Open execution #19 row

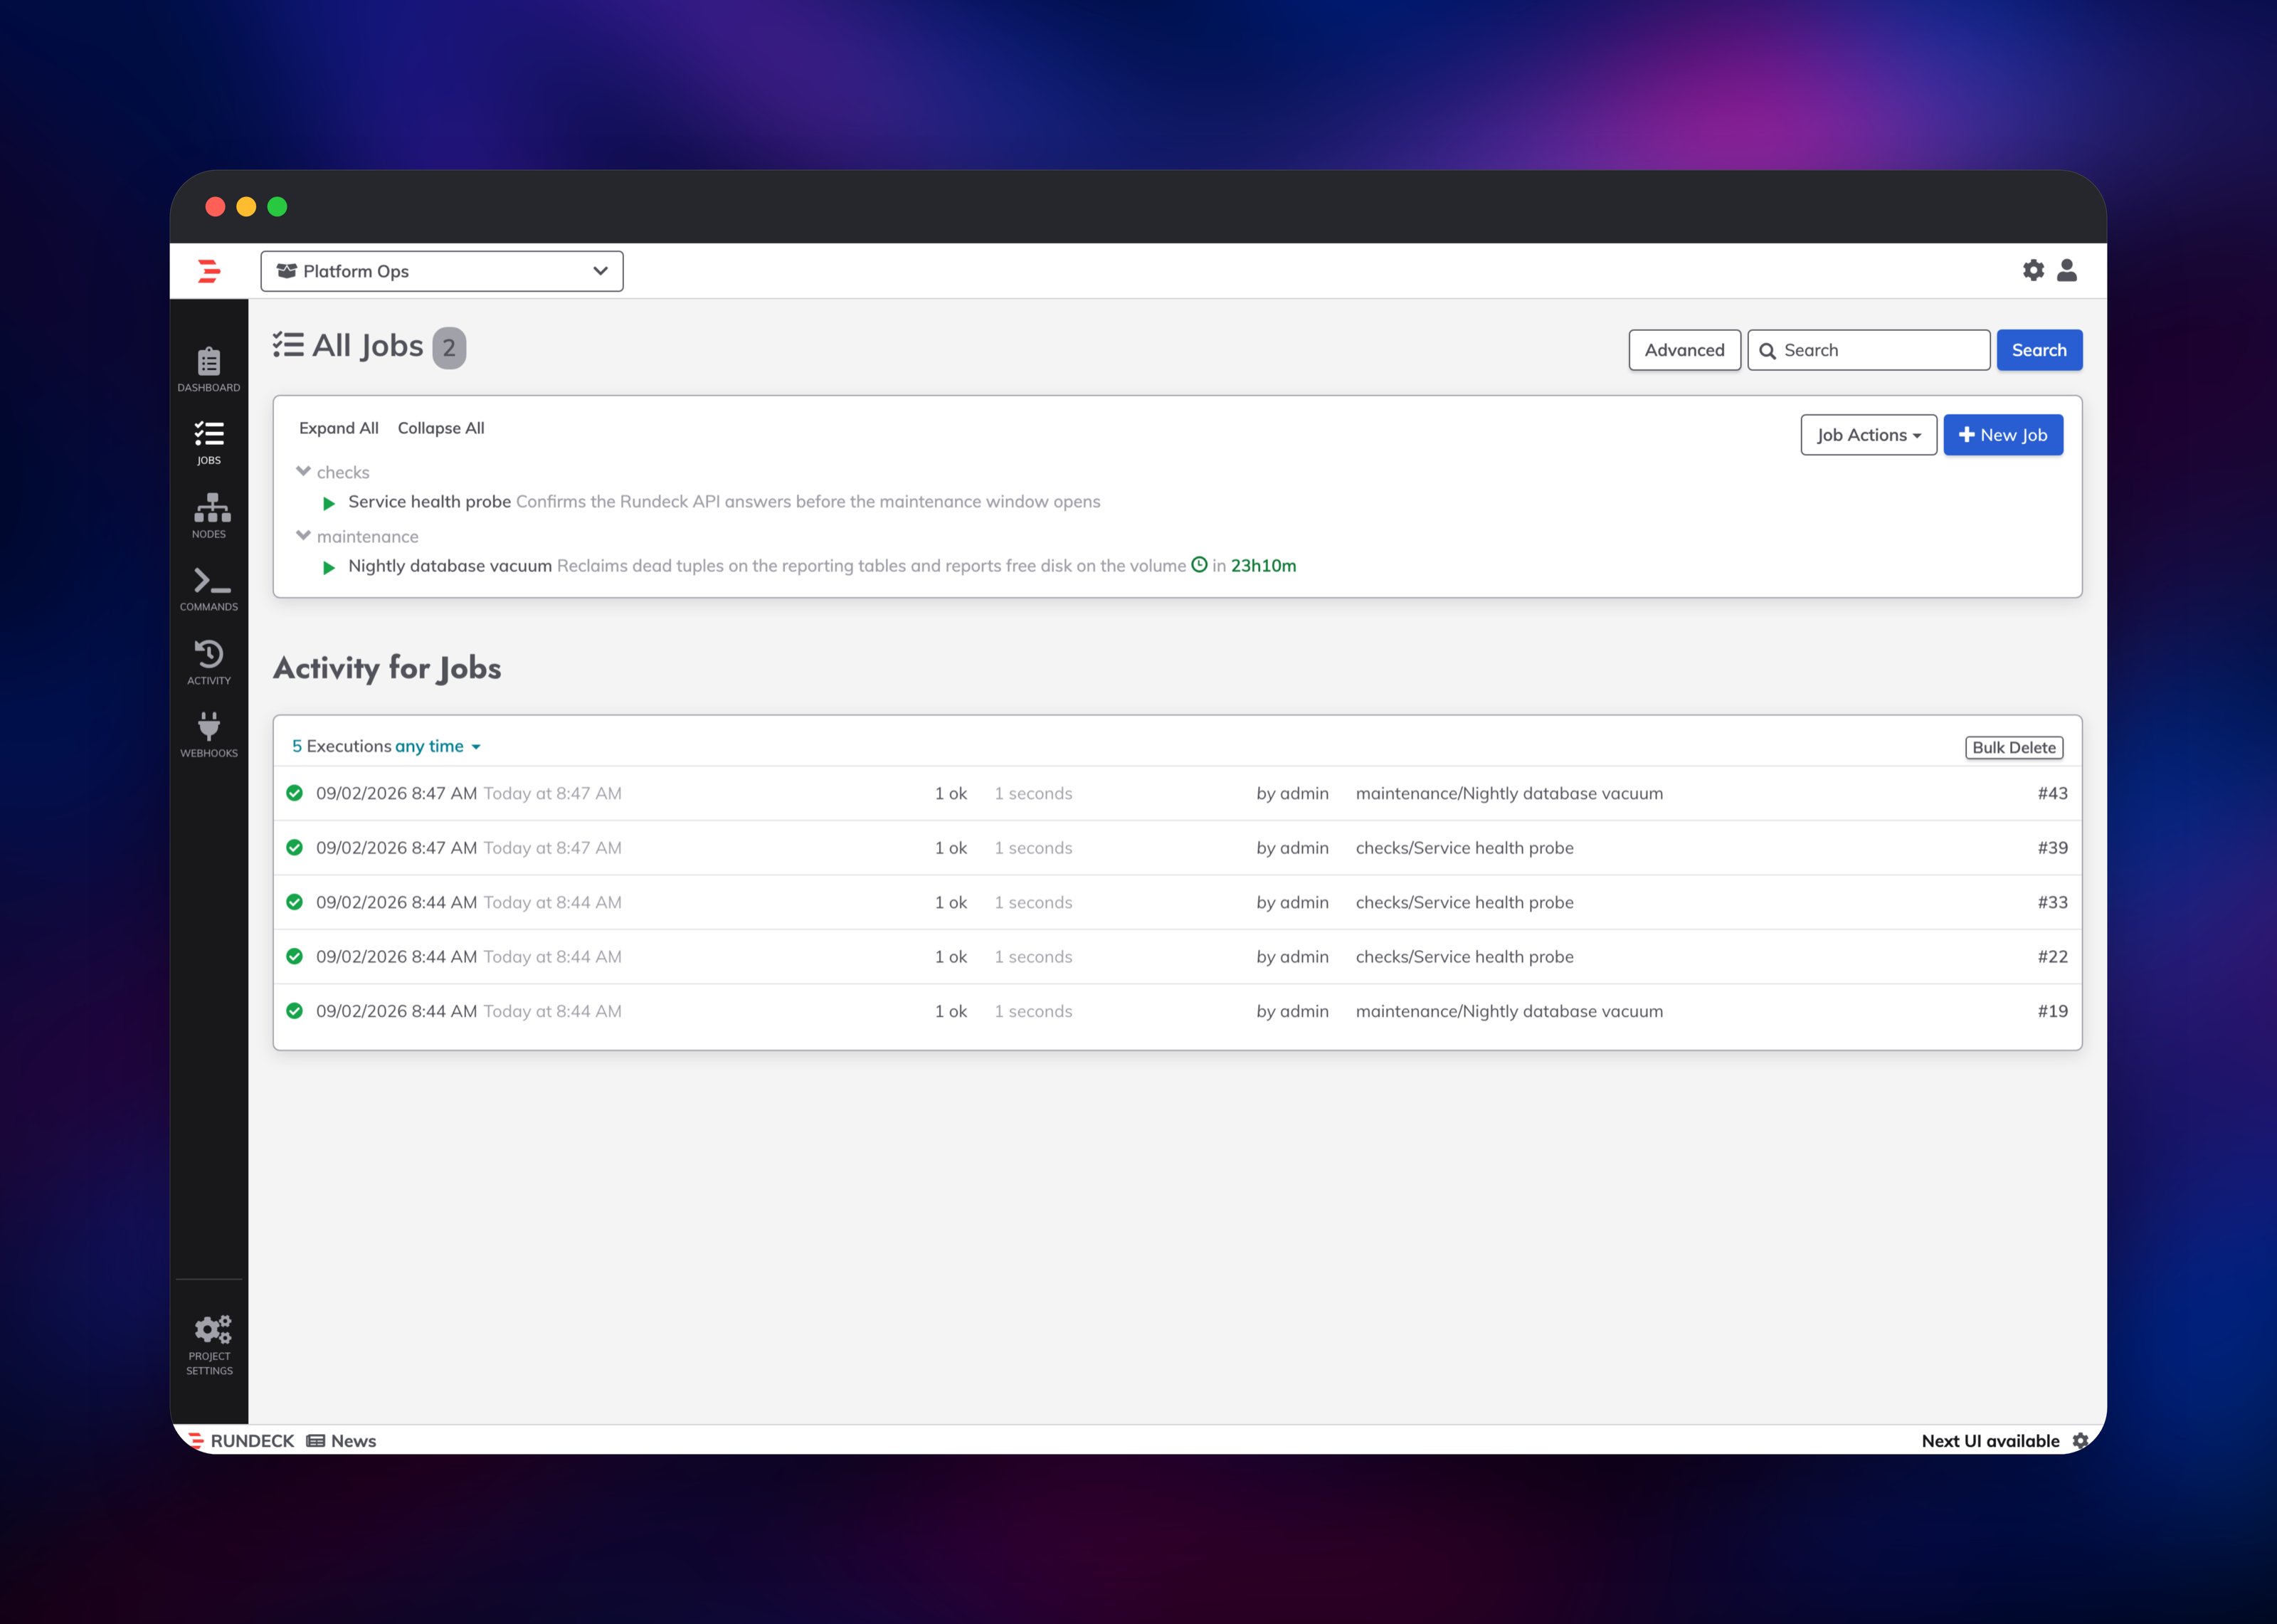point(1176,1011)
